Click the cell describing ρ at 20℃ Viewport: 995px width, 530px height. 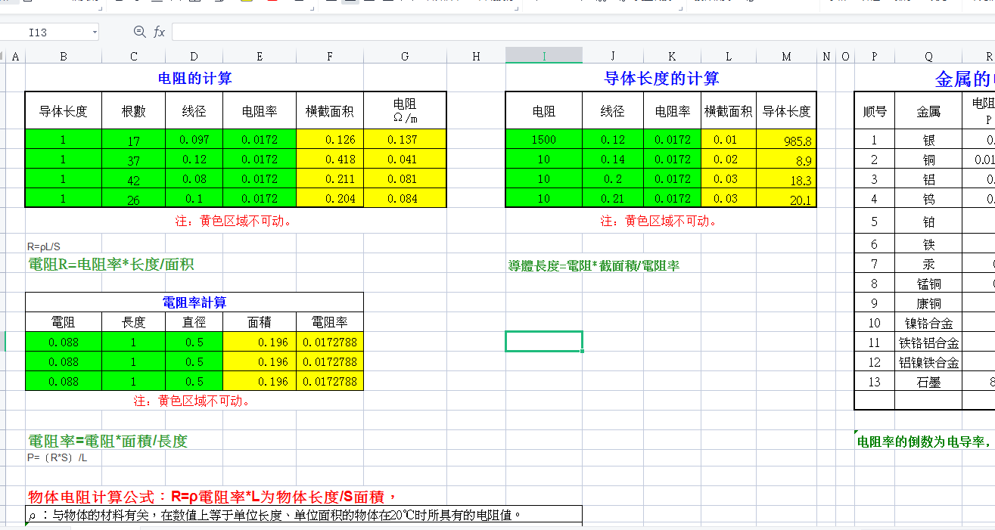tap(303, 516)
